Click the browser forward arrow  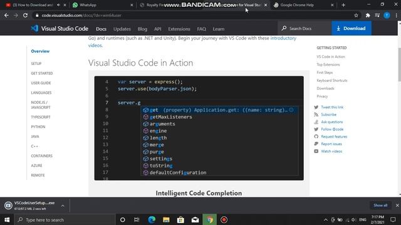(16, 15)
